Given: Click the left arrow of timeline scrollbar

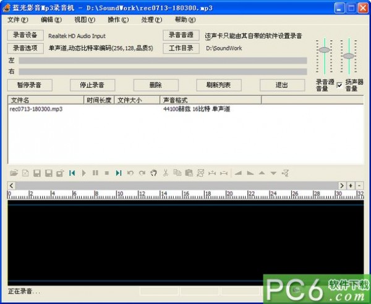Looking at the screenshot, I should point(12,186).
